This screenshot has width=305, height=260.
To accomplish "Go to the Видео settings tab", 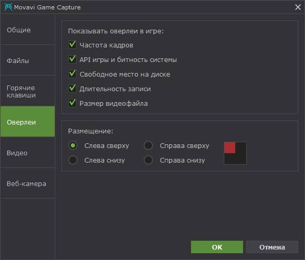I will point(28,153).
